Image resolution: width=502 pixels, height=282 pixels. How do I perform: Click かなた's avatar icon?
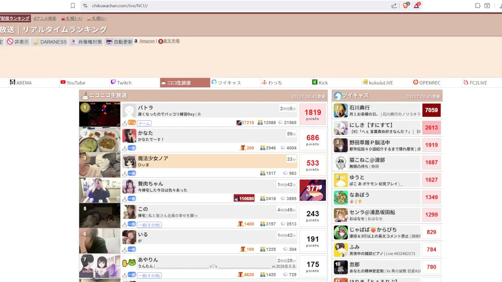129,136
